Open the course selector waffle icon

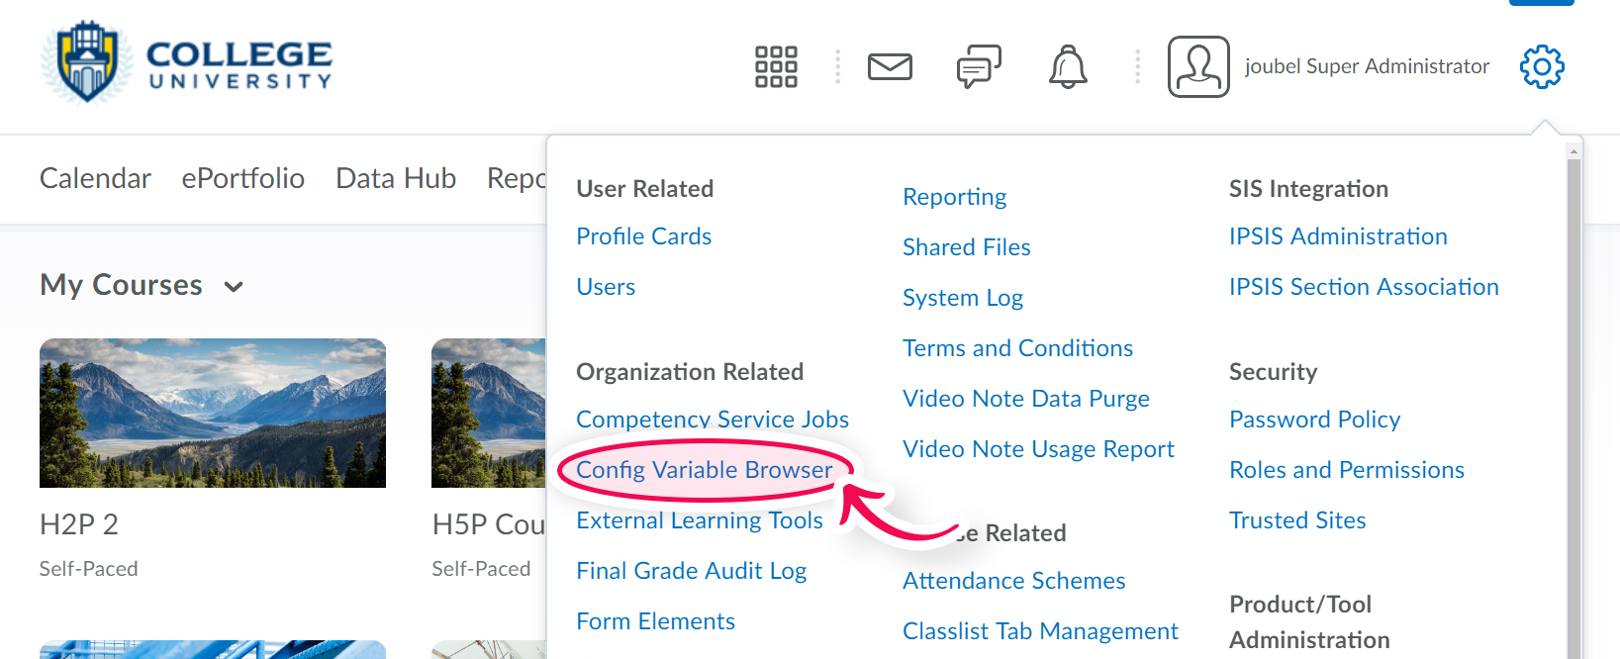pyautogui.click(x=776, y=67)
